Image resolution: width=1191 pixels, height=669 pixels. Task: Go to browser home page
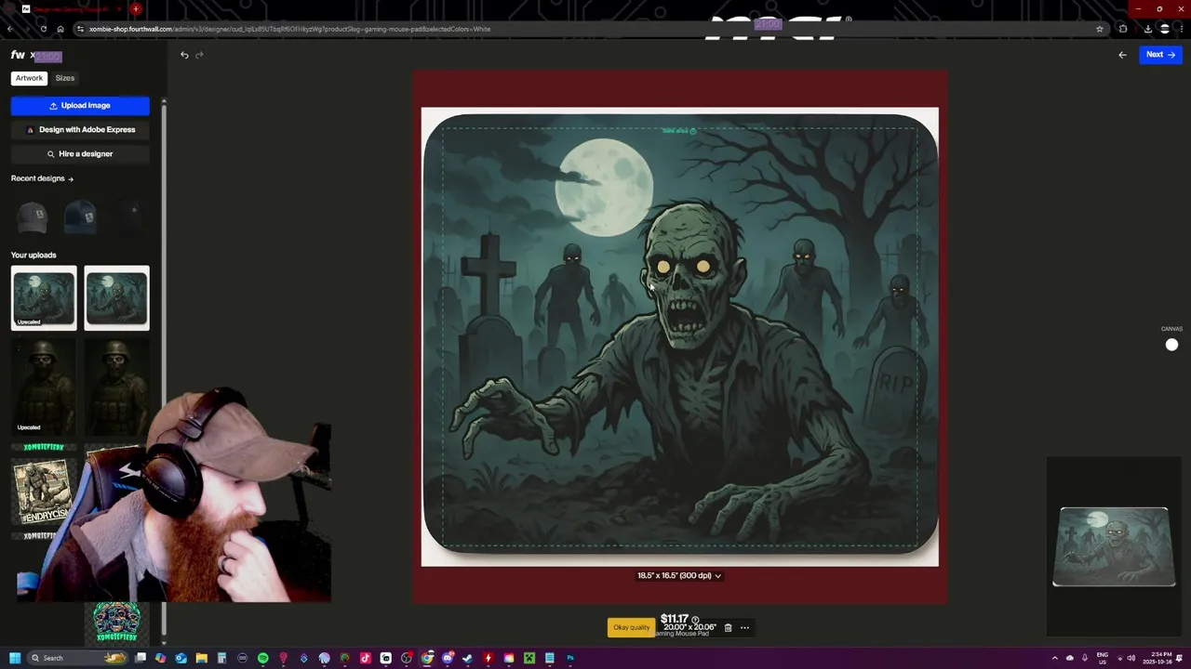pyautogui.click(x=60, y=29)
